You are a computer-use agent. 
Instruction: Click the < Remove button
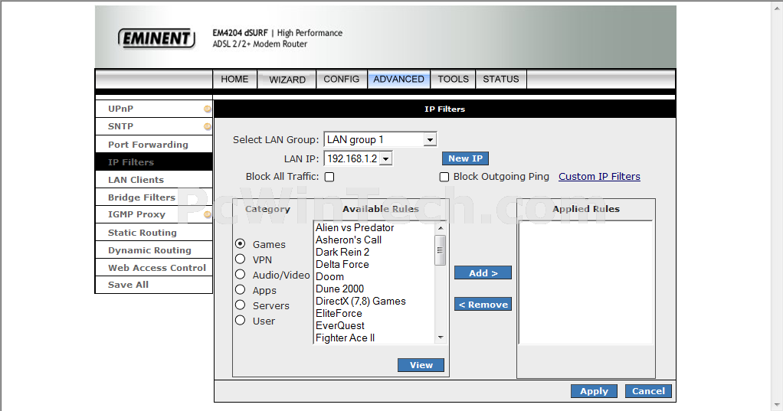[x=483, y=305]
